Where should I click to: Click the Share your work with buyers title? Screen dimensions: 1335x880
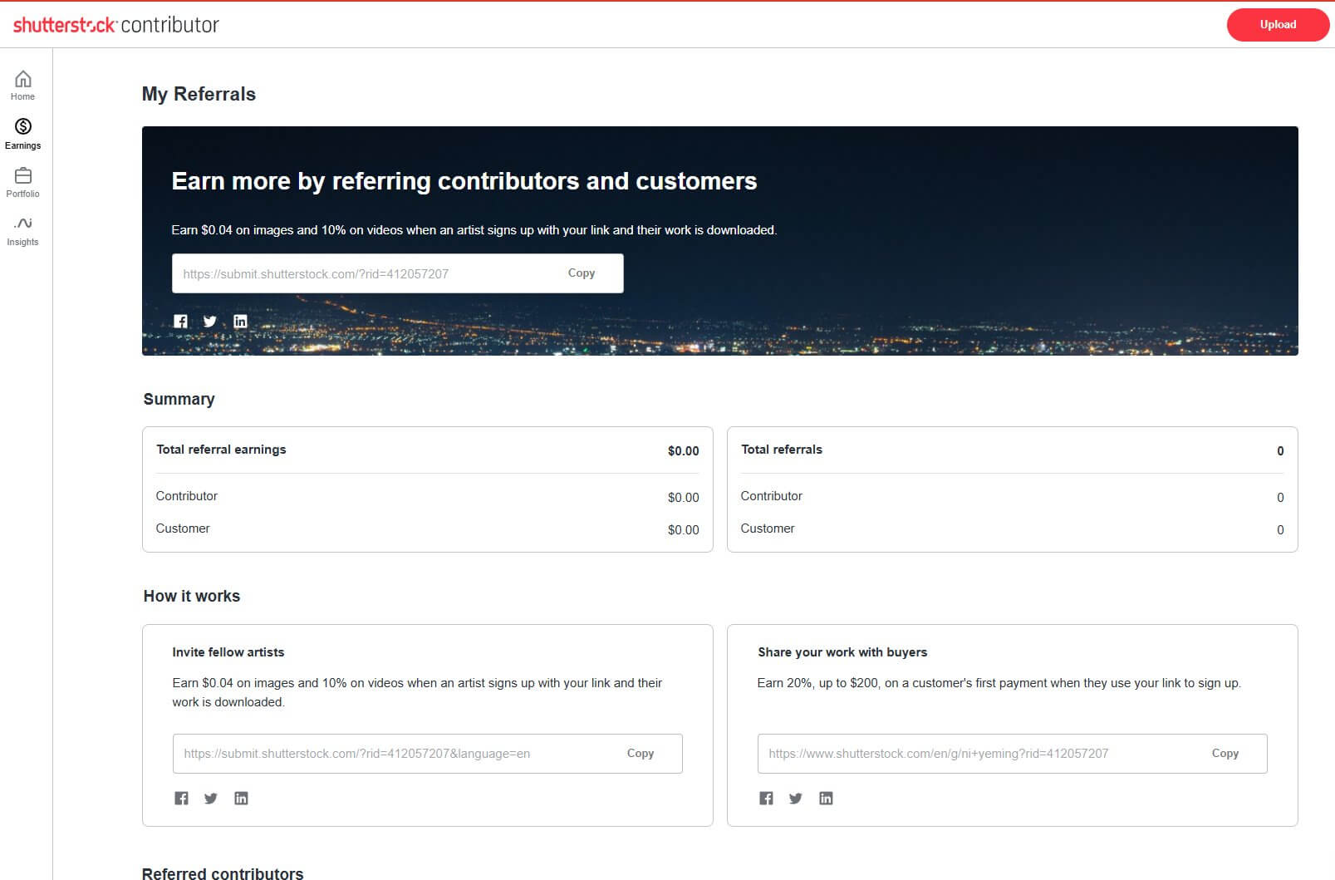coord(842,652)
